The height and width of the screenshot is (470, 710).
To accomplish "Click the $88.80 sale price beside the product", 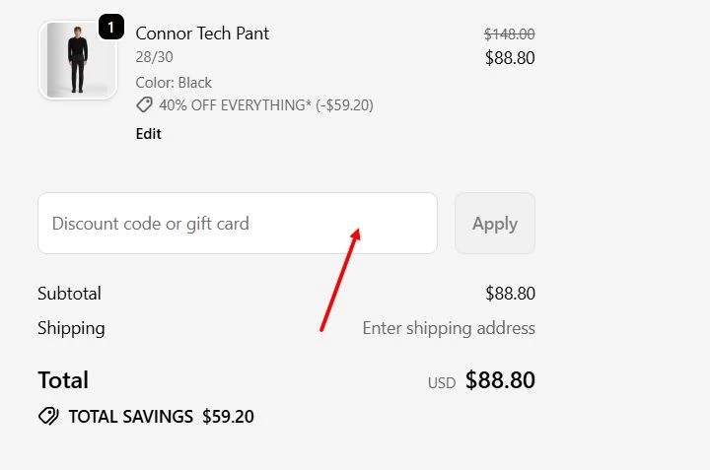I will pyautogui.click(x=510, y=58).
